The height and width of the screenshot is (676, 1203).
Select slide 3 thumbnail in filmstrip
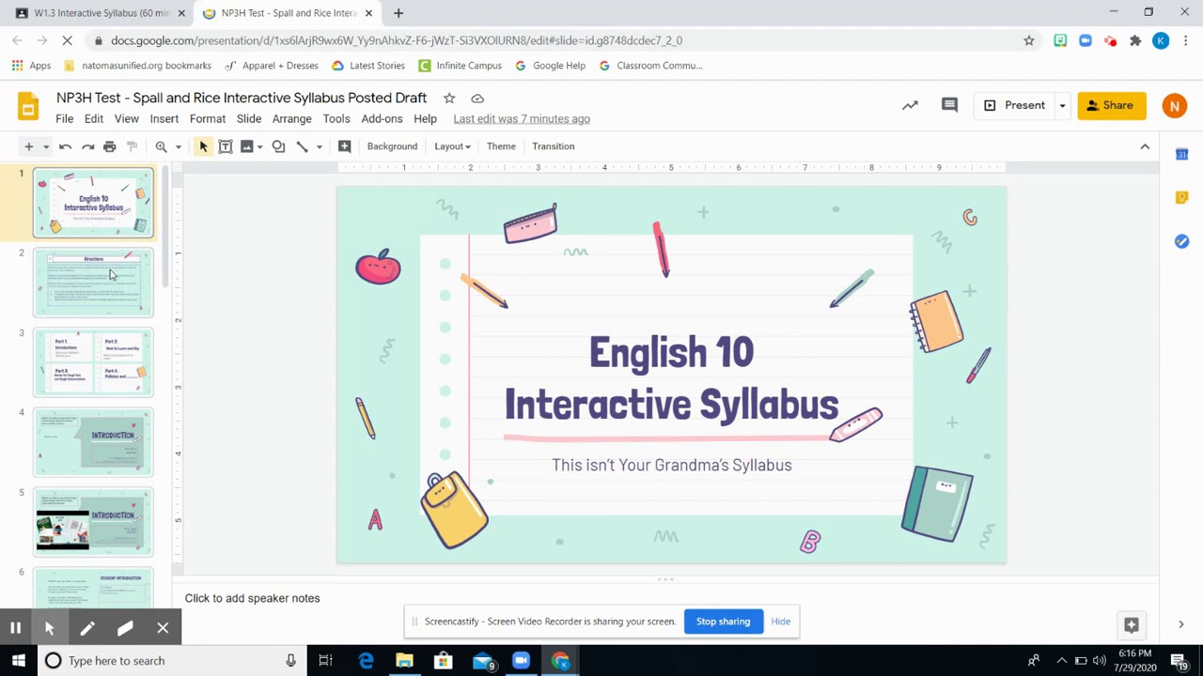pos(93,362)
